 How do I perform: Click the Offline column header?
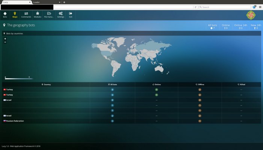coord(200,84)
